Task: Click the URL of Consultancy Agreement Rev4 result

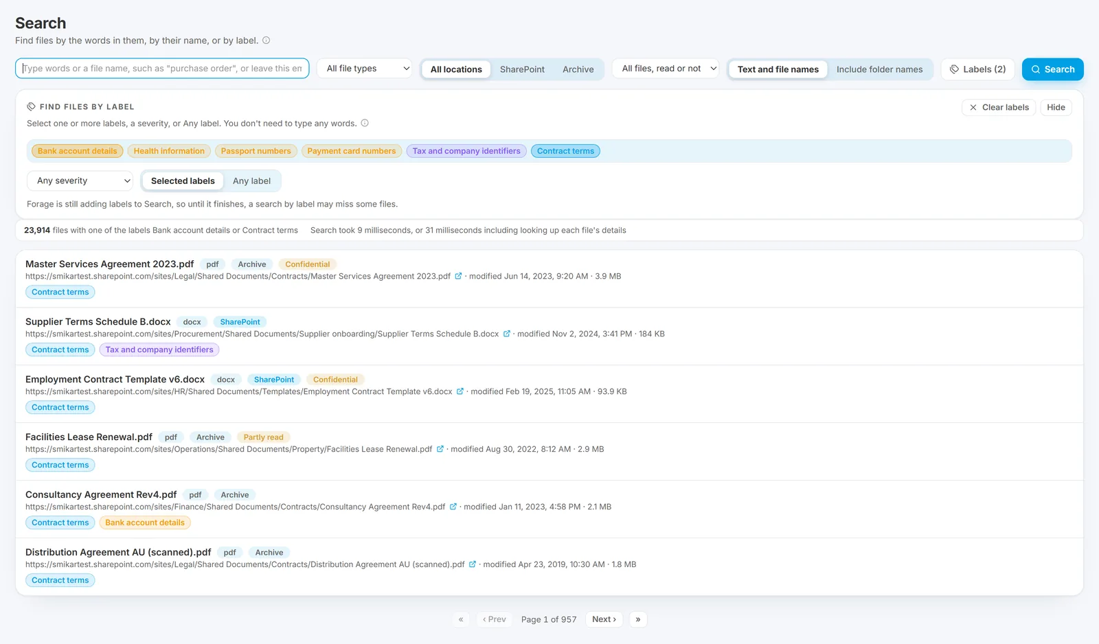Action: (236, 507)
